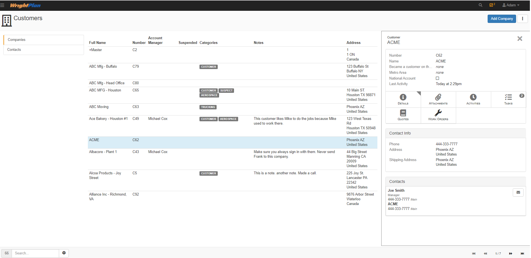Open the search magnifier in top bar
531x258 pixels.
pos(480,5)
